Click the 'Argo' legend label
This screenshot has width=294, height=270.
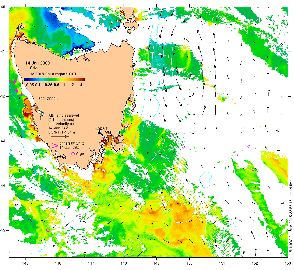tap(80, 154)
